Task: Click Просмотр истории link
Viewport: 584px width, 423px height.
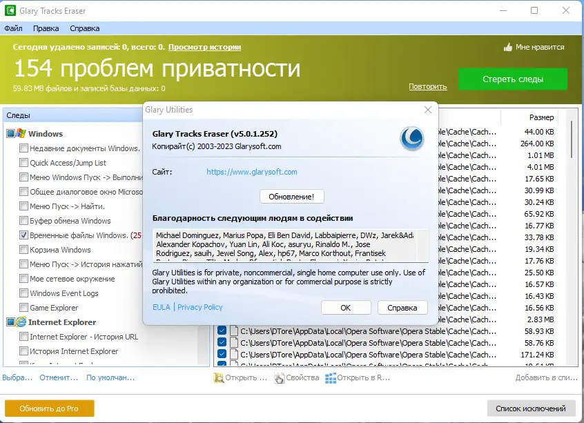Action: pos(204,48)
